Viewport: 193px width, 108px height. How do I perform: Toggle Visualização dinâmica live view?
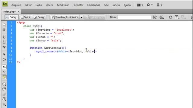(x=65, y=17)
